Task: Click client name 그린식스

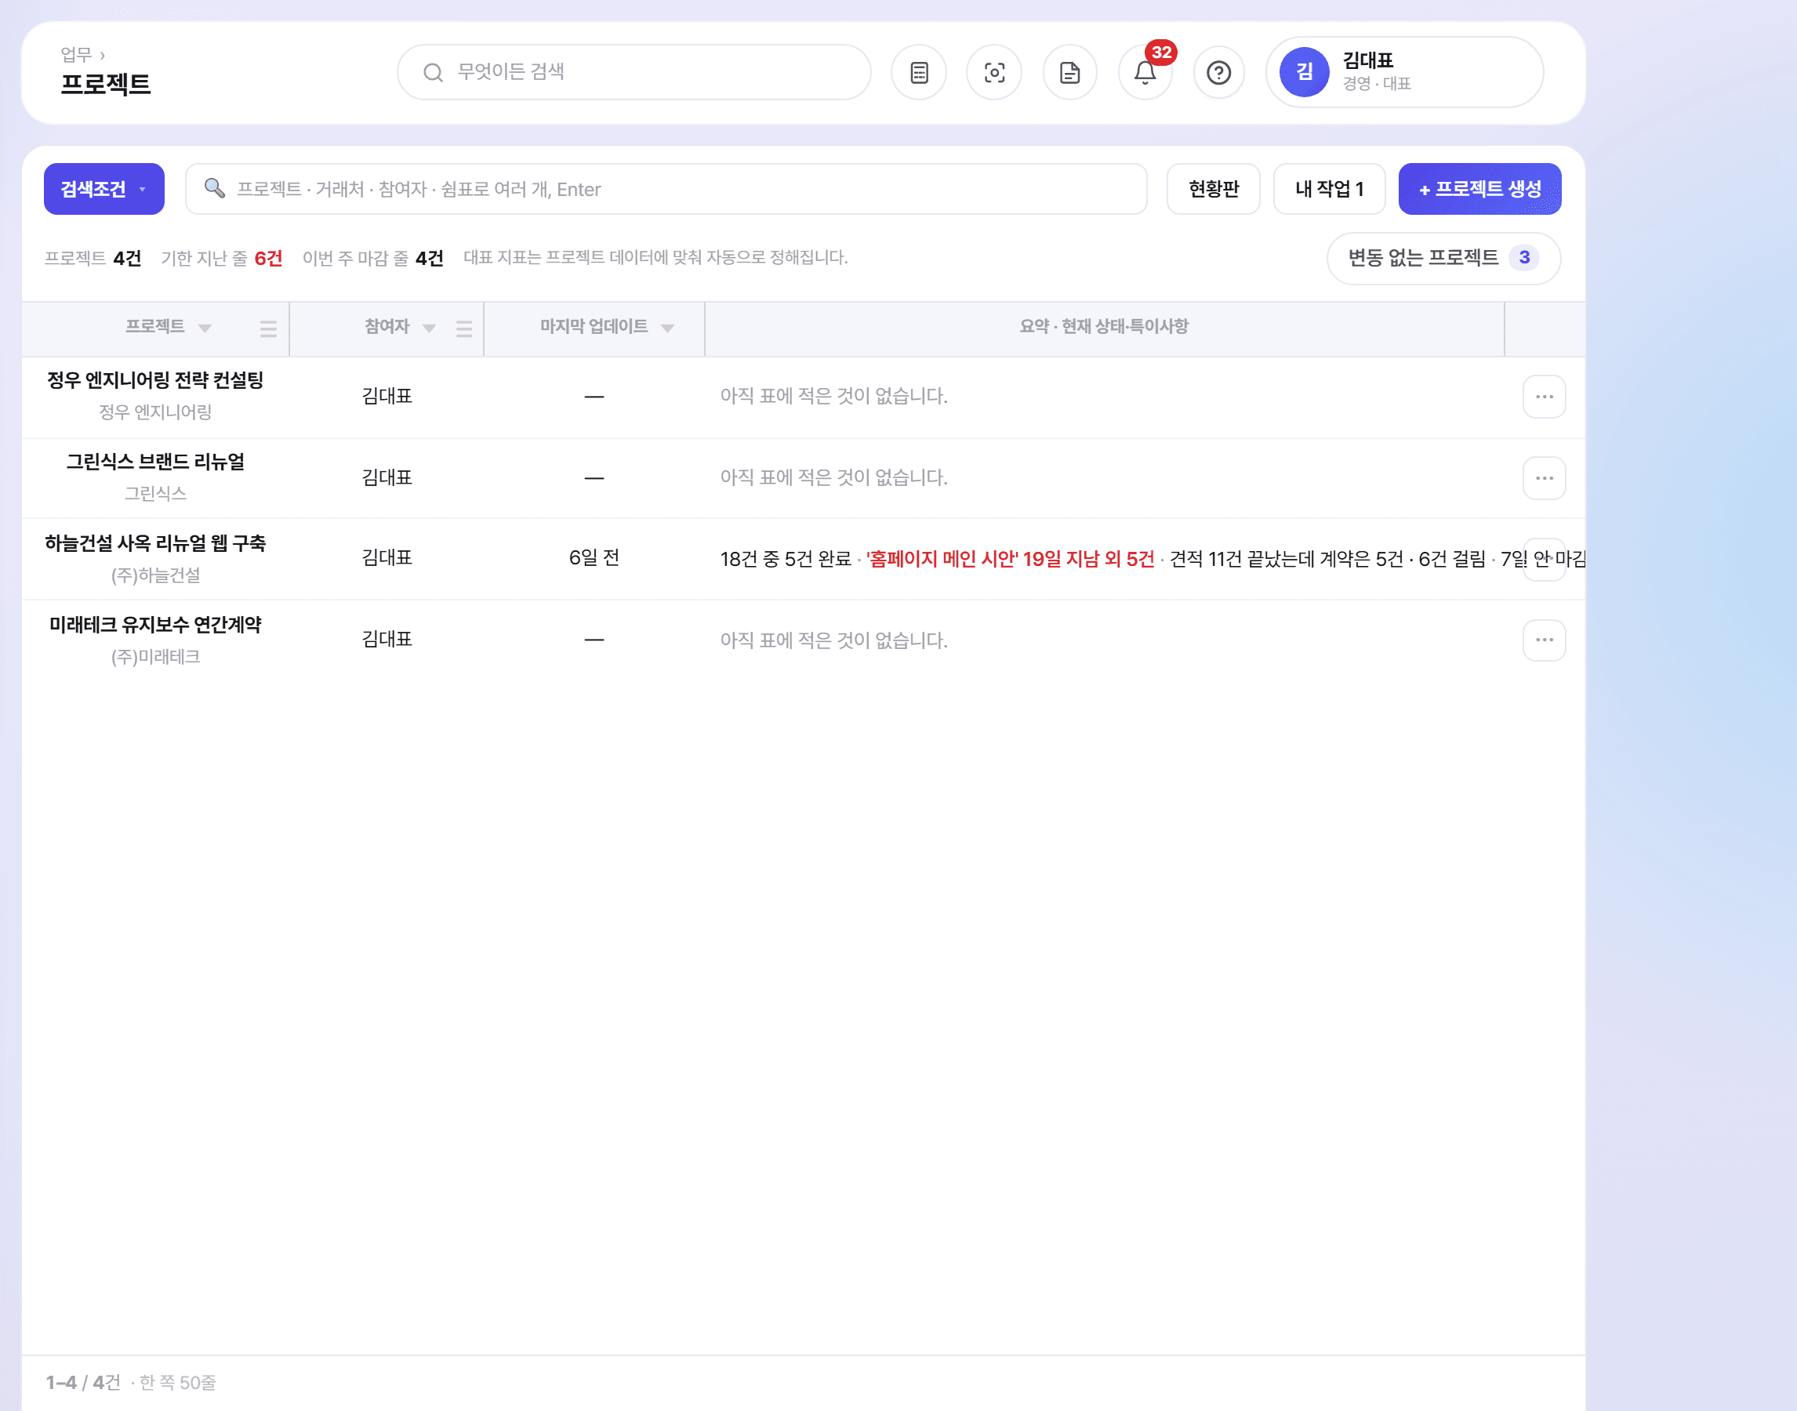Action: pos(155,493)
